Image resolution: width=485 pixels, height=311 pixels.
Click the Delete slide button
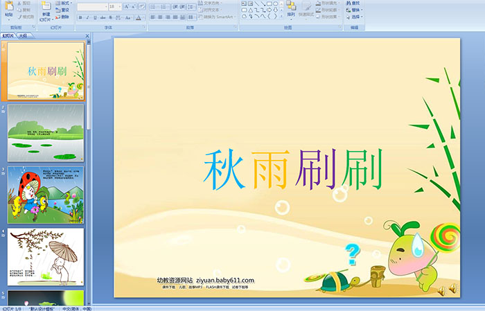point(62,17)
